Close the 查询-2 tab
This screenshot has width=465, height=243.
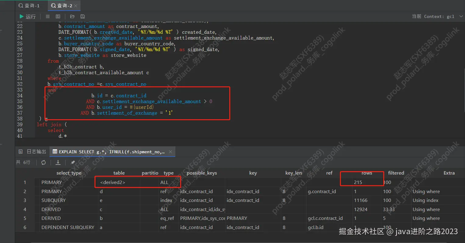(76, 6)
